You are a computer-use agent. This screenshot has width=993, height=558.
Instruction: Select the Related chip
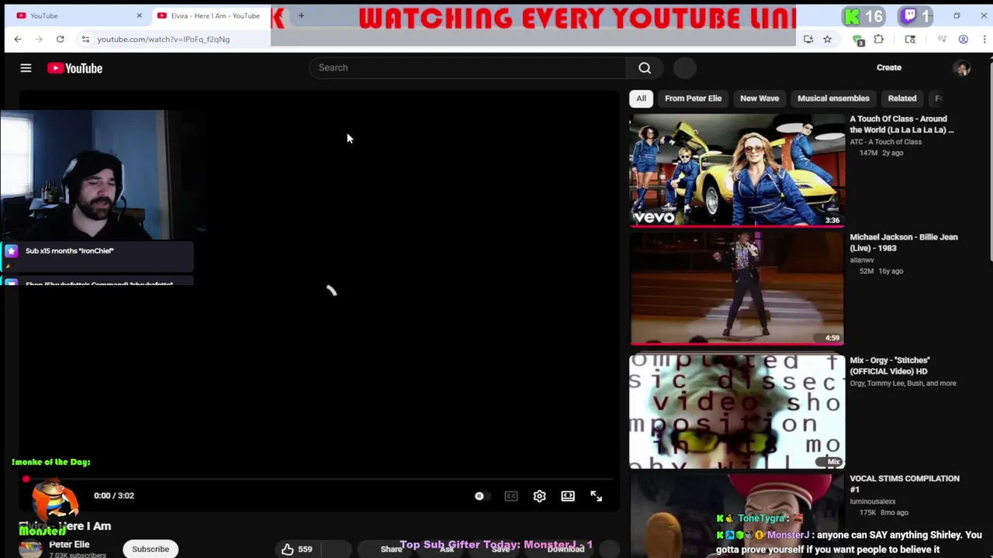[902, 98]
